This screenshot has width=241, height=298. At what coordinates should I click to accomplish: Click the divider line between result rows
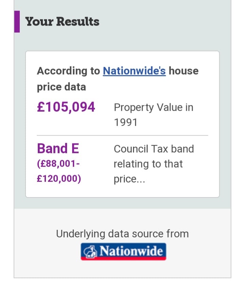122,136
